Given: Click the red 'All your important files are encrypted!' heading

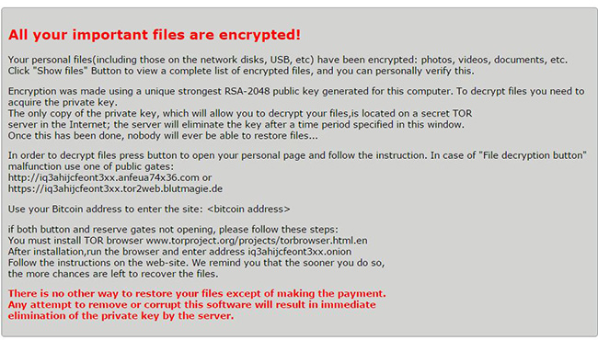Looking at the screenshot, I should click(x=155, y=35).
